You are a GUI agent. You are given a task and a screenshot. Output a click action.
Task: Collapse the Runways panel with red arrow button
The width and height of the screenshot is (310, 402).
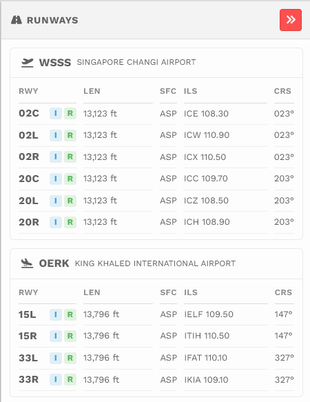(x=291, y=20)
